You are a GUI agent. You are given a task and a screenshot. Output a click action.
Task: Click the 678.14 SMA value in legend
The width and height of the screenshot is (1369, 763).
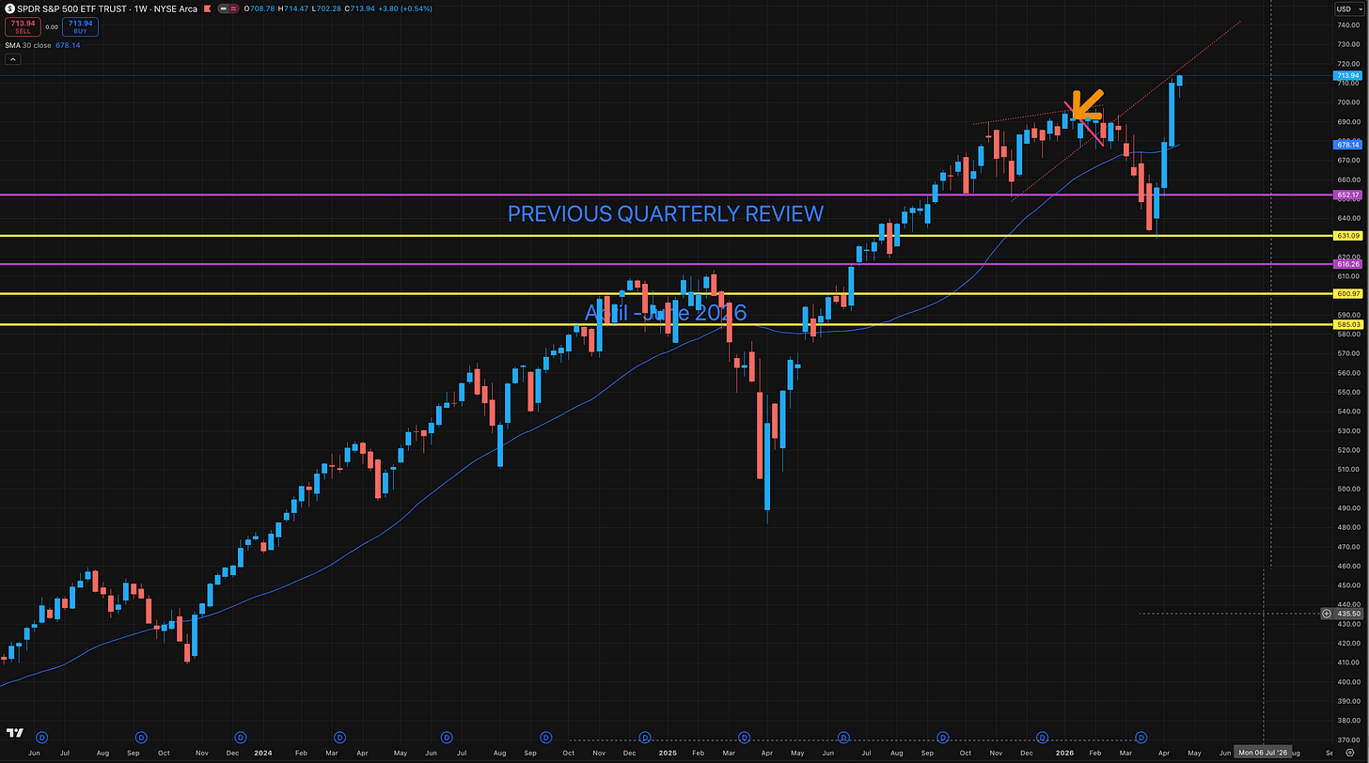tap(68, 43)
